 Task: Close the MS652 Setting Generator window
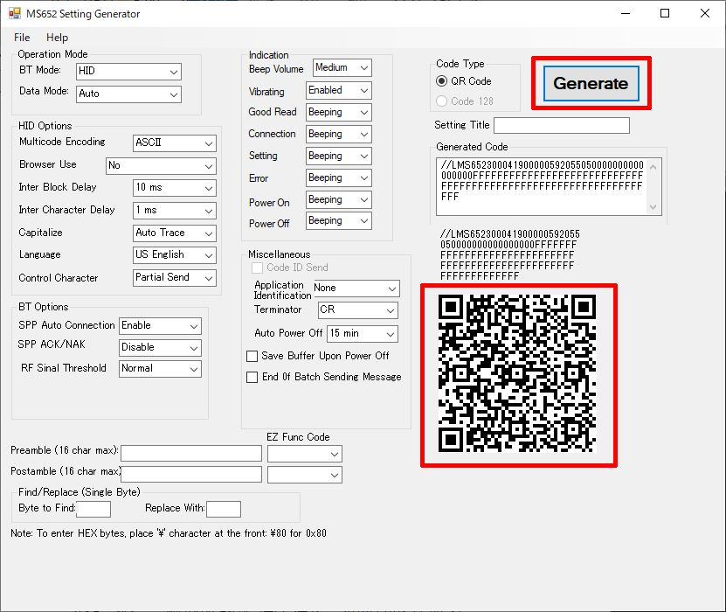pos(705,13)
